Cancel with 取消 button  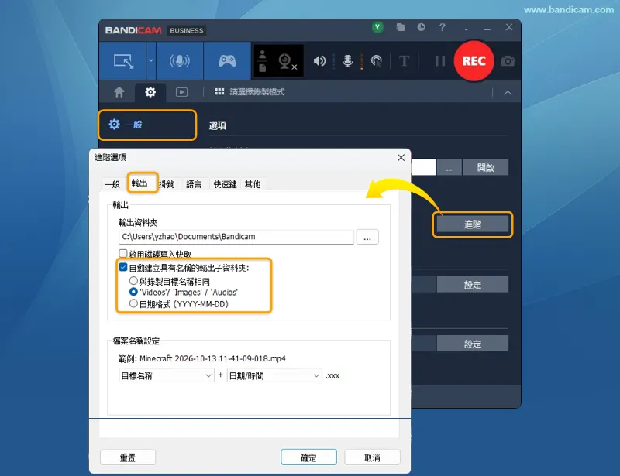pyautogui.click(x=372, y=457)
